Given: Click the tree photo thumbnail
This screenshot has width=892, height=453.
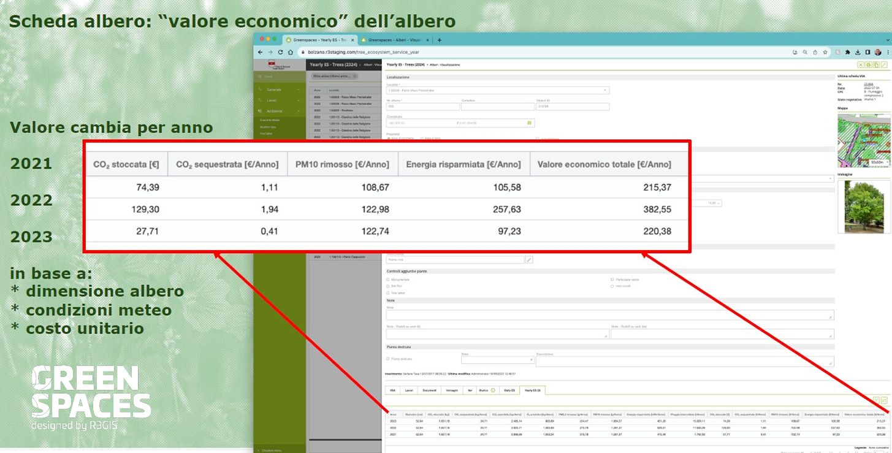Looking at the screenshot, I should click(863, 207).
